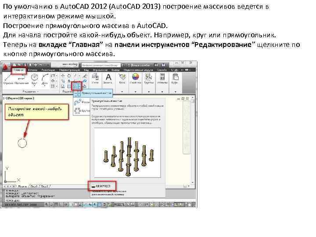Open the Круг tool dropdown arrow
Image resolution: width=316 pixels, height=237 pixels.
[35, 86]
